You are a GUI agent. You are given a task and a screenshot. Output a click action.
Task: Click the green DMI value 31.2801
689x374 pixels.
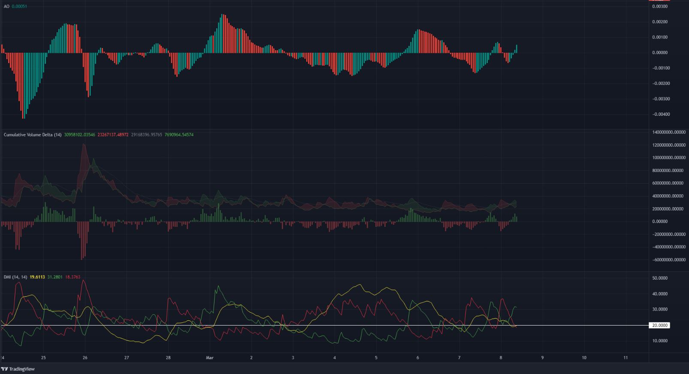tap(54, 277)
